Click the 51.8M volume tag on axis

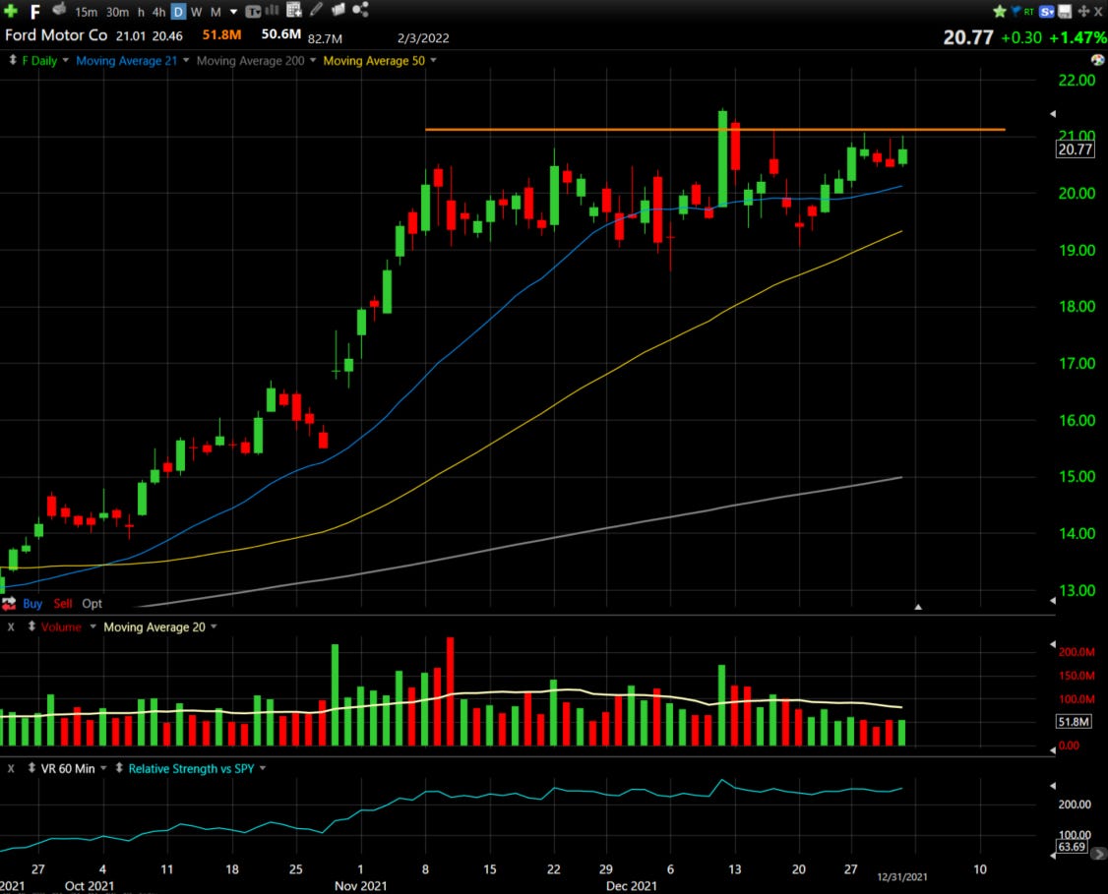pyautogui.click(x=1074, y=722)
